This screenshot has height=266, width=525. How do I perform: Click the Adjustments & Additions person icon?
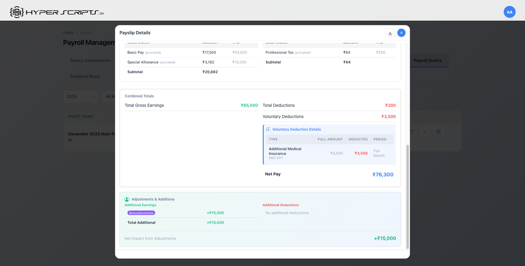pyautogui.click(x=127, y=199)
